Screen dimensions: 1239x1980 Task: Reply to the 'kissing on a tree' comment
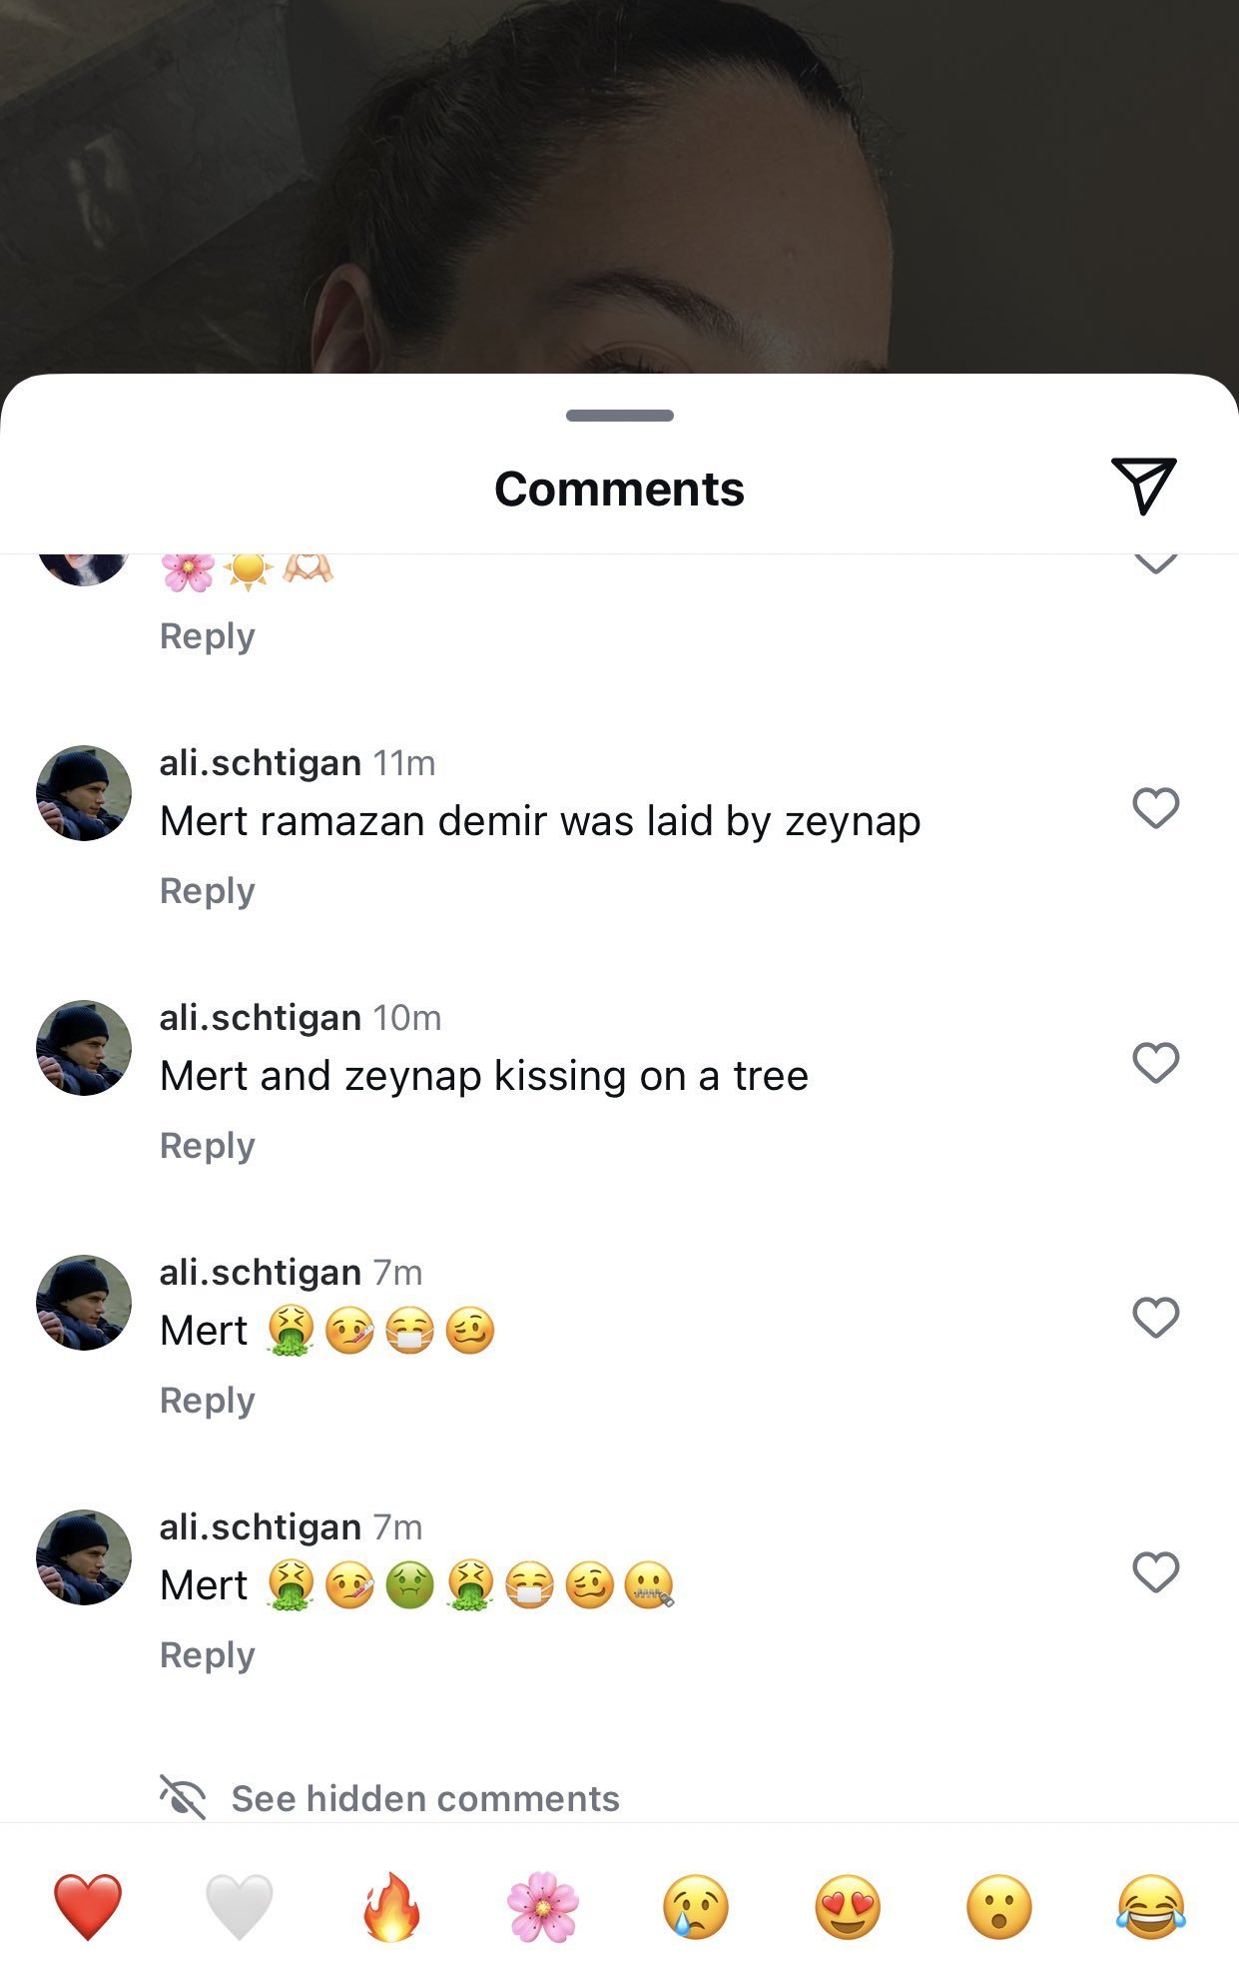[208, 1146]
